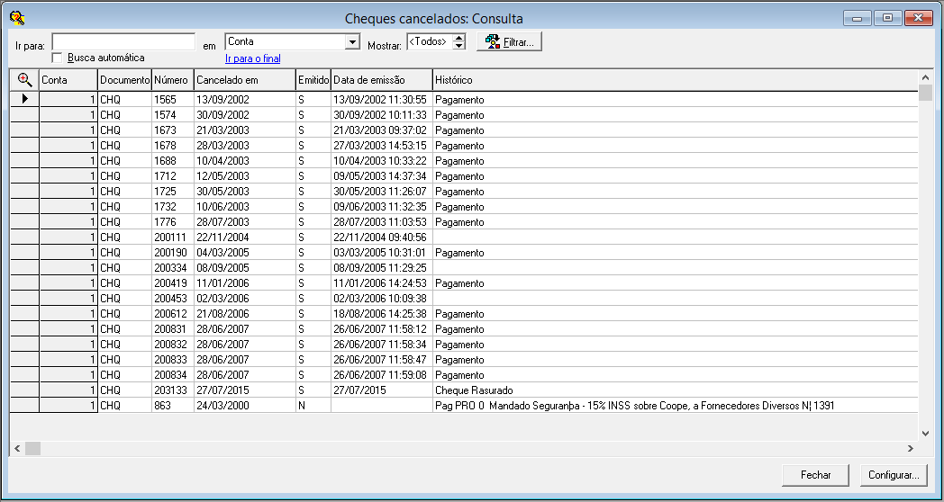The width and height of the screenshot is (944, 502).
Task: Enable the Busca automática checkbox
Action: pos(58,58)
